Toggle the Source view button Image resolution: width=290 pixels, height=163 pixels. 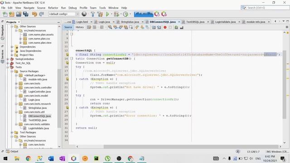pos(68,27)
